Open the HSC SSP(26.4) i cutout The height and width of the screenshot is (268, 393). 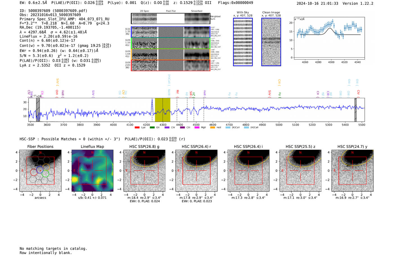pos(248,170)
